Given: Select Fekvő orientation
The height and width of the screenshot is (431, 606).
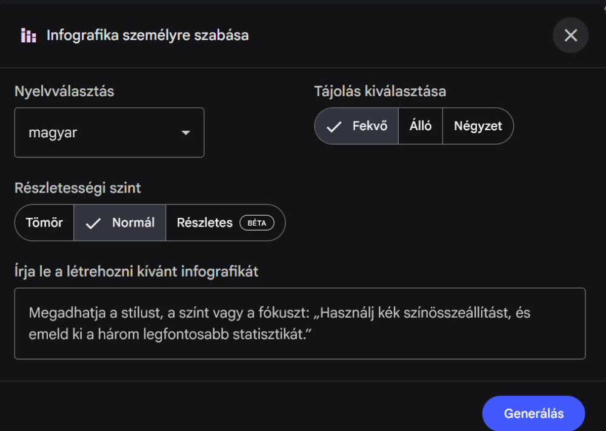Looking at the screenshot, I should point(357,127).
